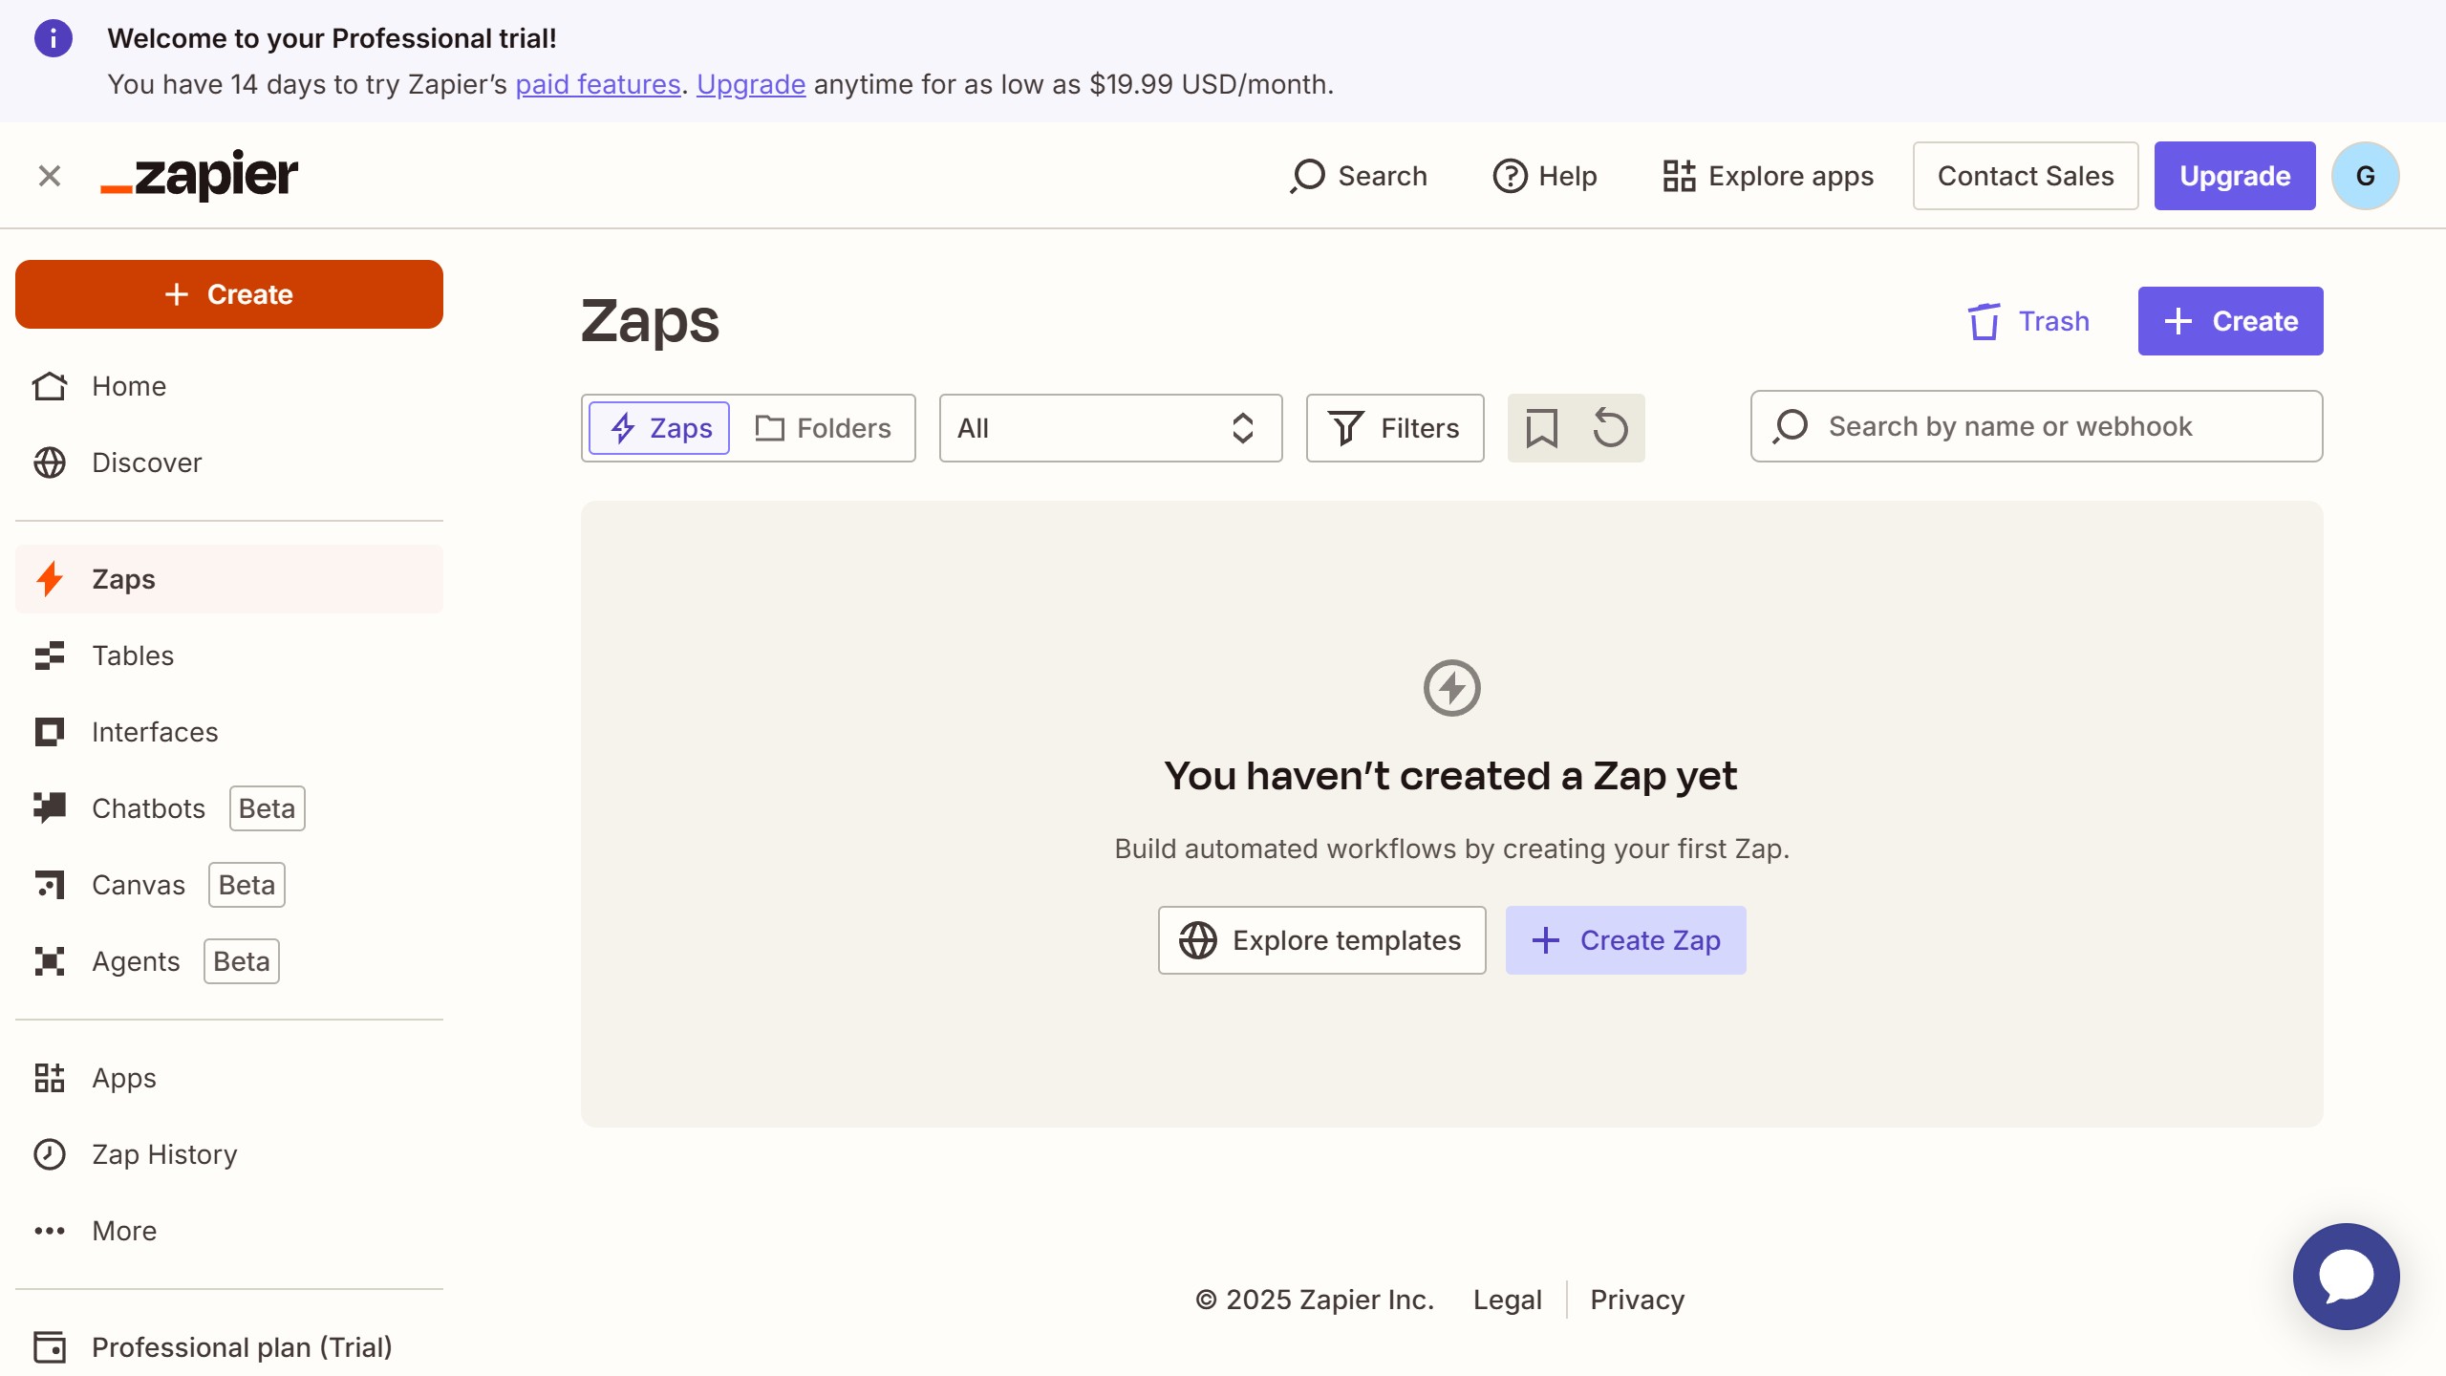Screen dimensions: 2446x1376
Task: Expand the More sidebar menu
Action: pos(124,1231)
